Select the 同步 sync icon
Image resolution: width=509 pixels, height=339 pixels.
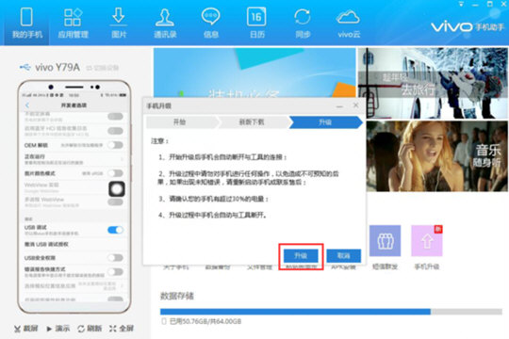(x=303, y=23)
